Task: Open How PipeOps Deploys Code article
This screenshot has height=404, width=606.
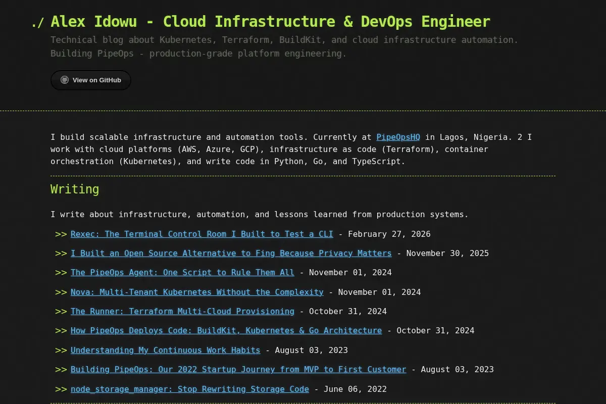Action: (226, 331)
